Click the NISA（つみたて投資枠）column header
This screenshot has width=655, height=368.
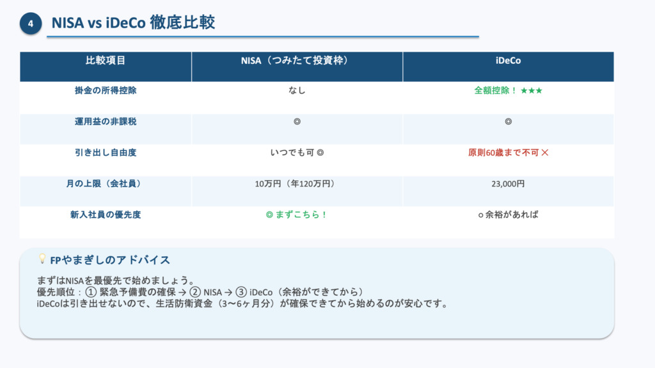(297, 61)
